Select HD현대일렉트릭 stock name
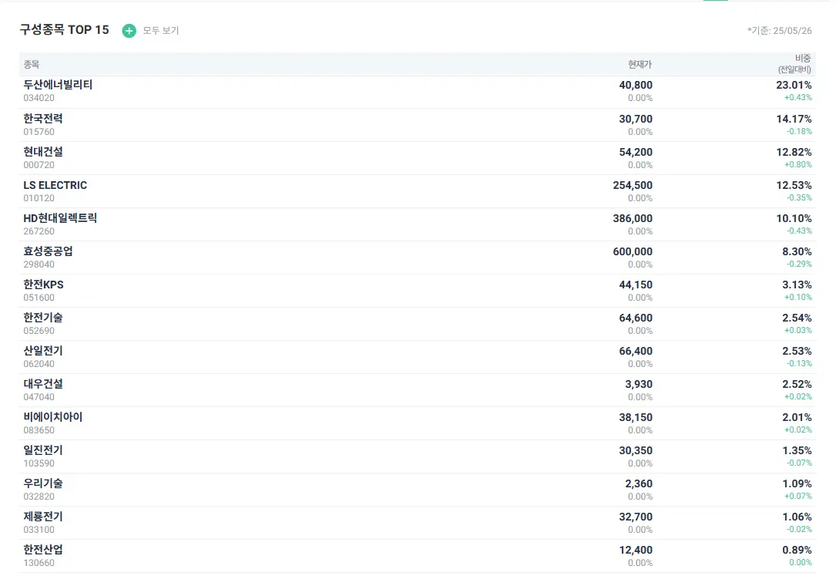 [60, 218]
